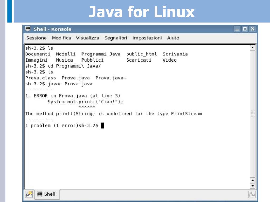Click the 'public_html' entry
The width and height of the screenshot is (270, 202).
141,54
